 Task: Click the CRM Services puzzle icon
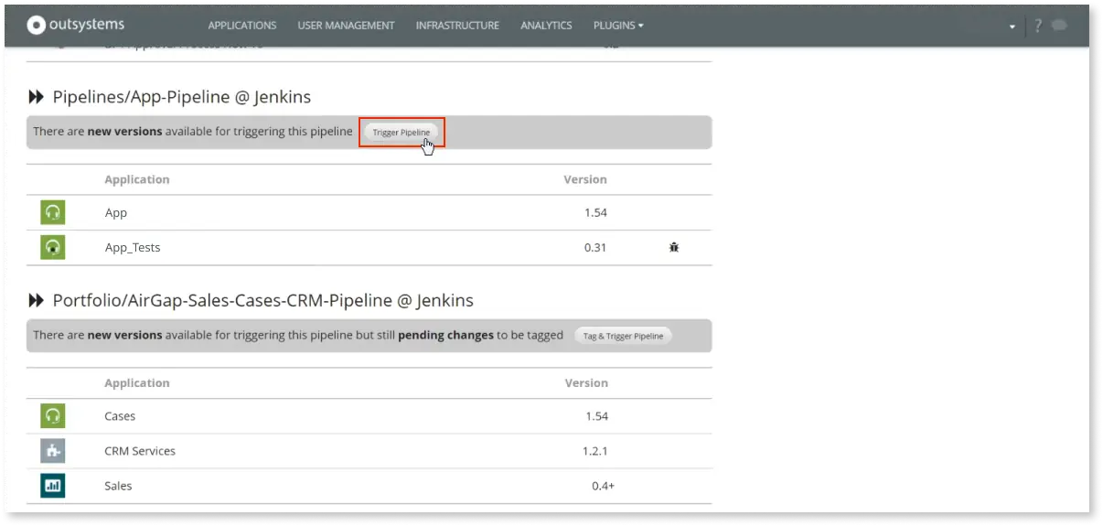point(53,450)
